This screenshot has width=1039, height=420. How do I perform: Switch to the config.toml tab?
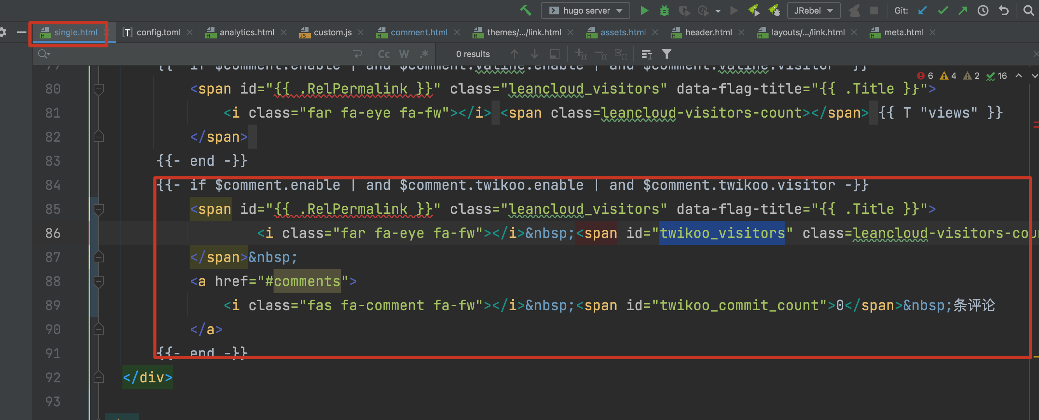pyautogui.click(x=158, y=32)
